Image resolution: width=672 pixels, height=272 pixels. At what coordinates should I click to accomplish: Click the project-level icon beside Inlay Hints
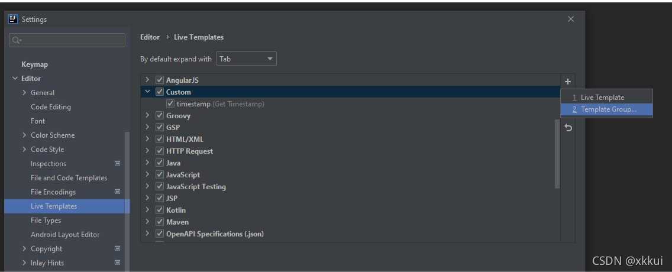[118, 263]
